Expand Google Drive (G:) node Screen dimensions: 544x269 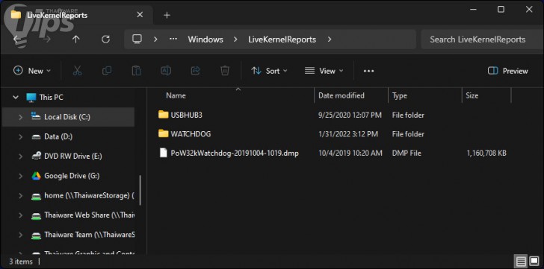(x=20, y=177)
